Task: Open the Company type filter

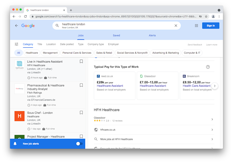Action: (x=96, y=44)
